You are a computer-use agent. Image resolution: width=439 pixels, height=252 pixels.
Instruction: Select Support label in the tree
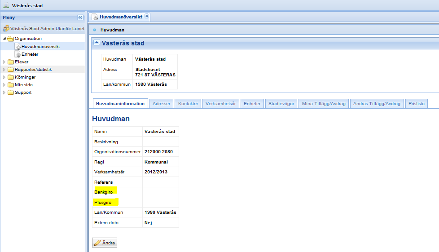click(23, 93)
